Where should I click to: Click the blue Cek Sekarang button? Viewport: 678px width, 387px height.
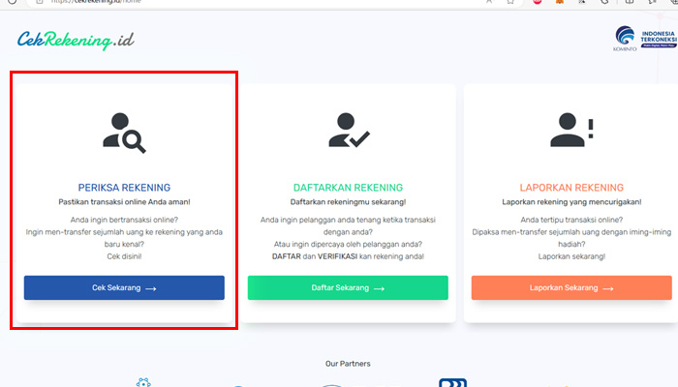pyautogui.click(x=124, y=287)
